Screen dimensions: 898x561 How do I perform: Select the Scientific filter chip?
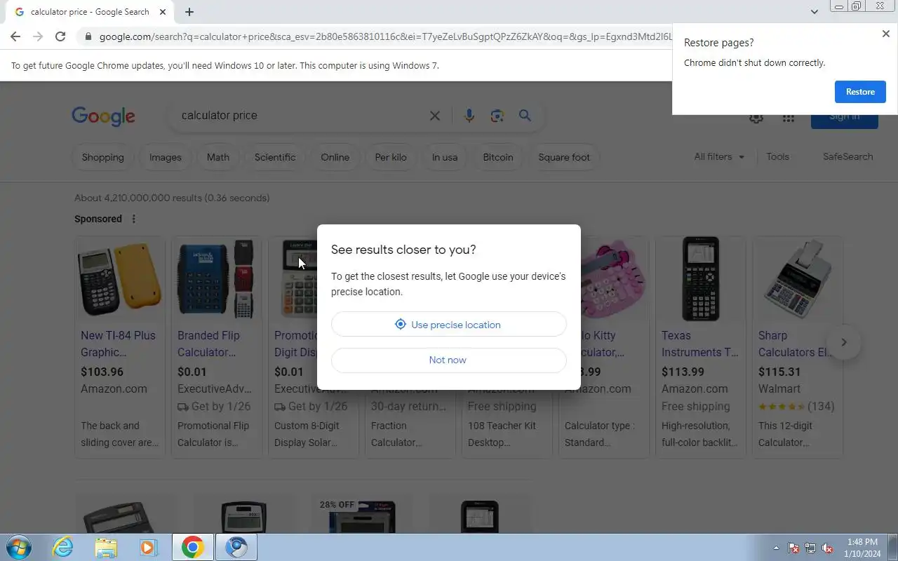click(275, 157)
